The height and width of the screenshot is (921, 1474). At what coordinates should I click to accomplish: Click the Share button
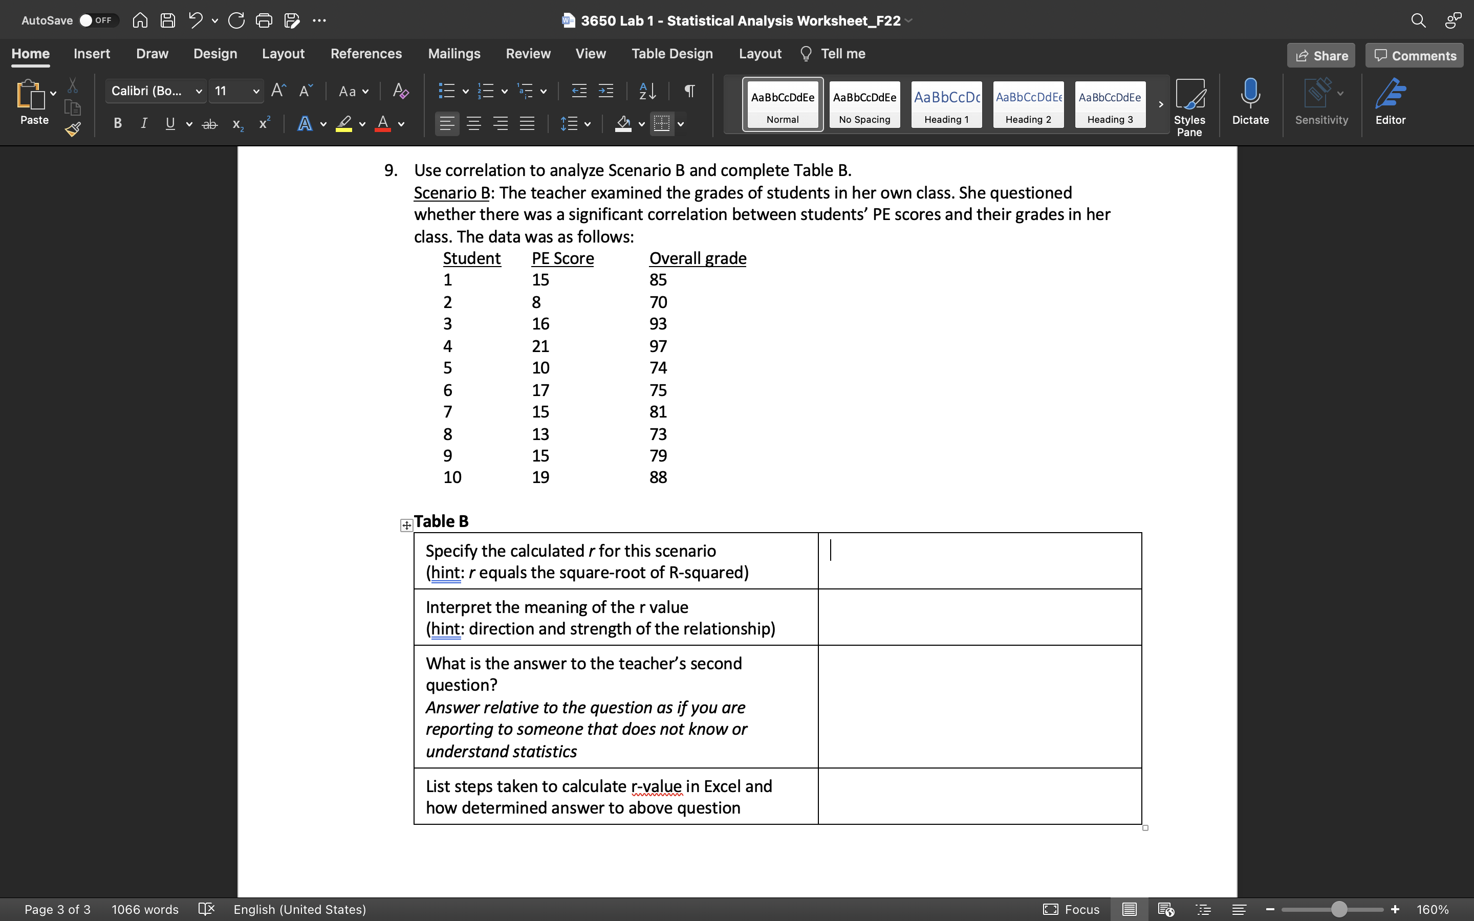coord(1321,55)
